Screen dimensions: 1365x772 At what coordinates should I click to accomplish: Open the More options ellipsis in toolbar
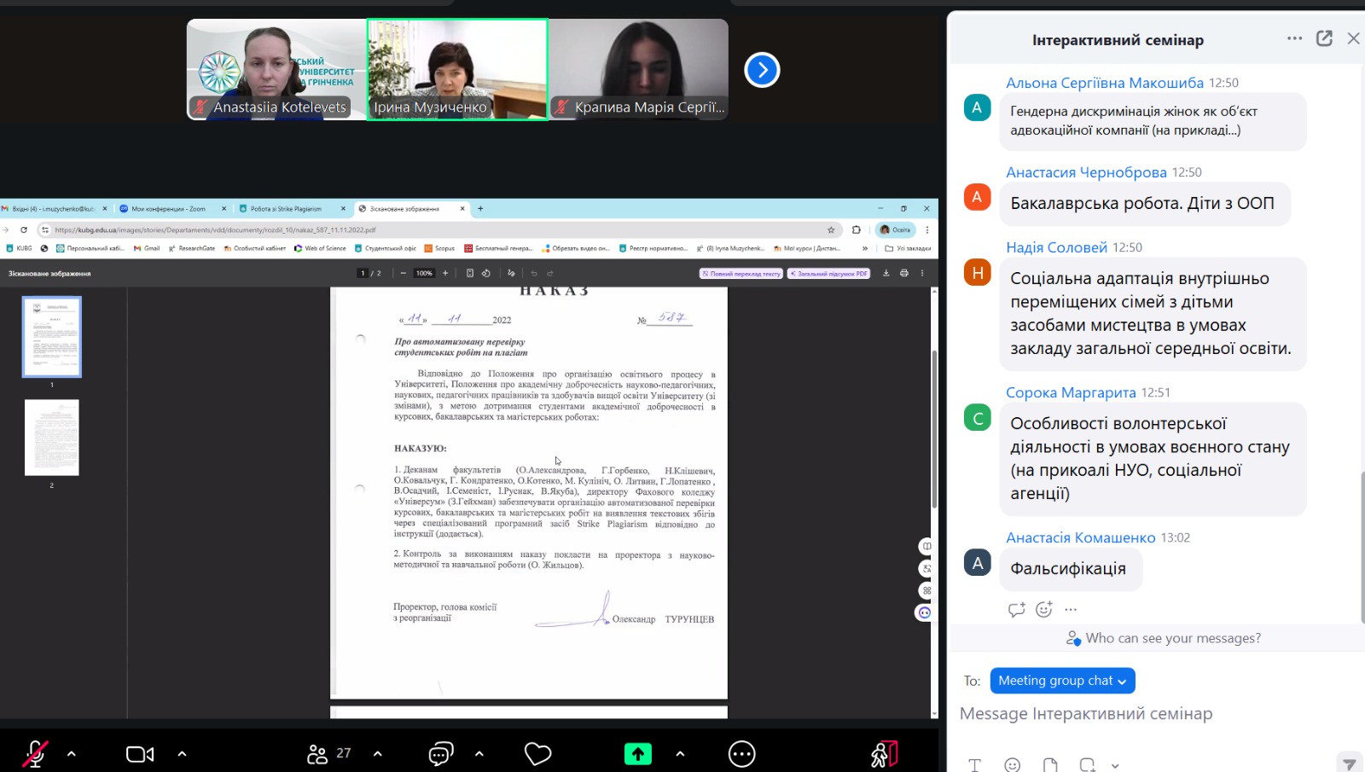pos(741,754)
